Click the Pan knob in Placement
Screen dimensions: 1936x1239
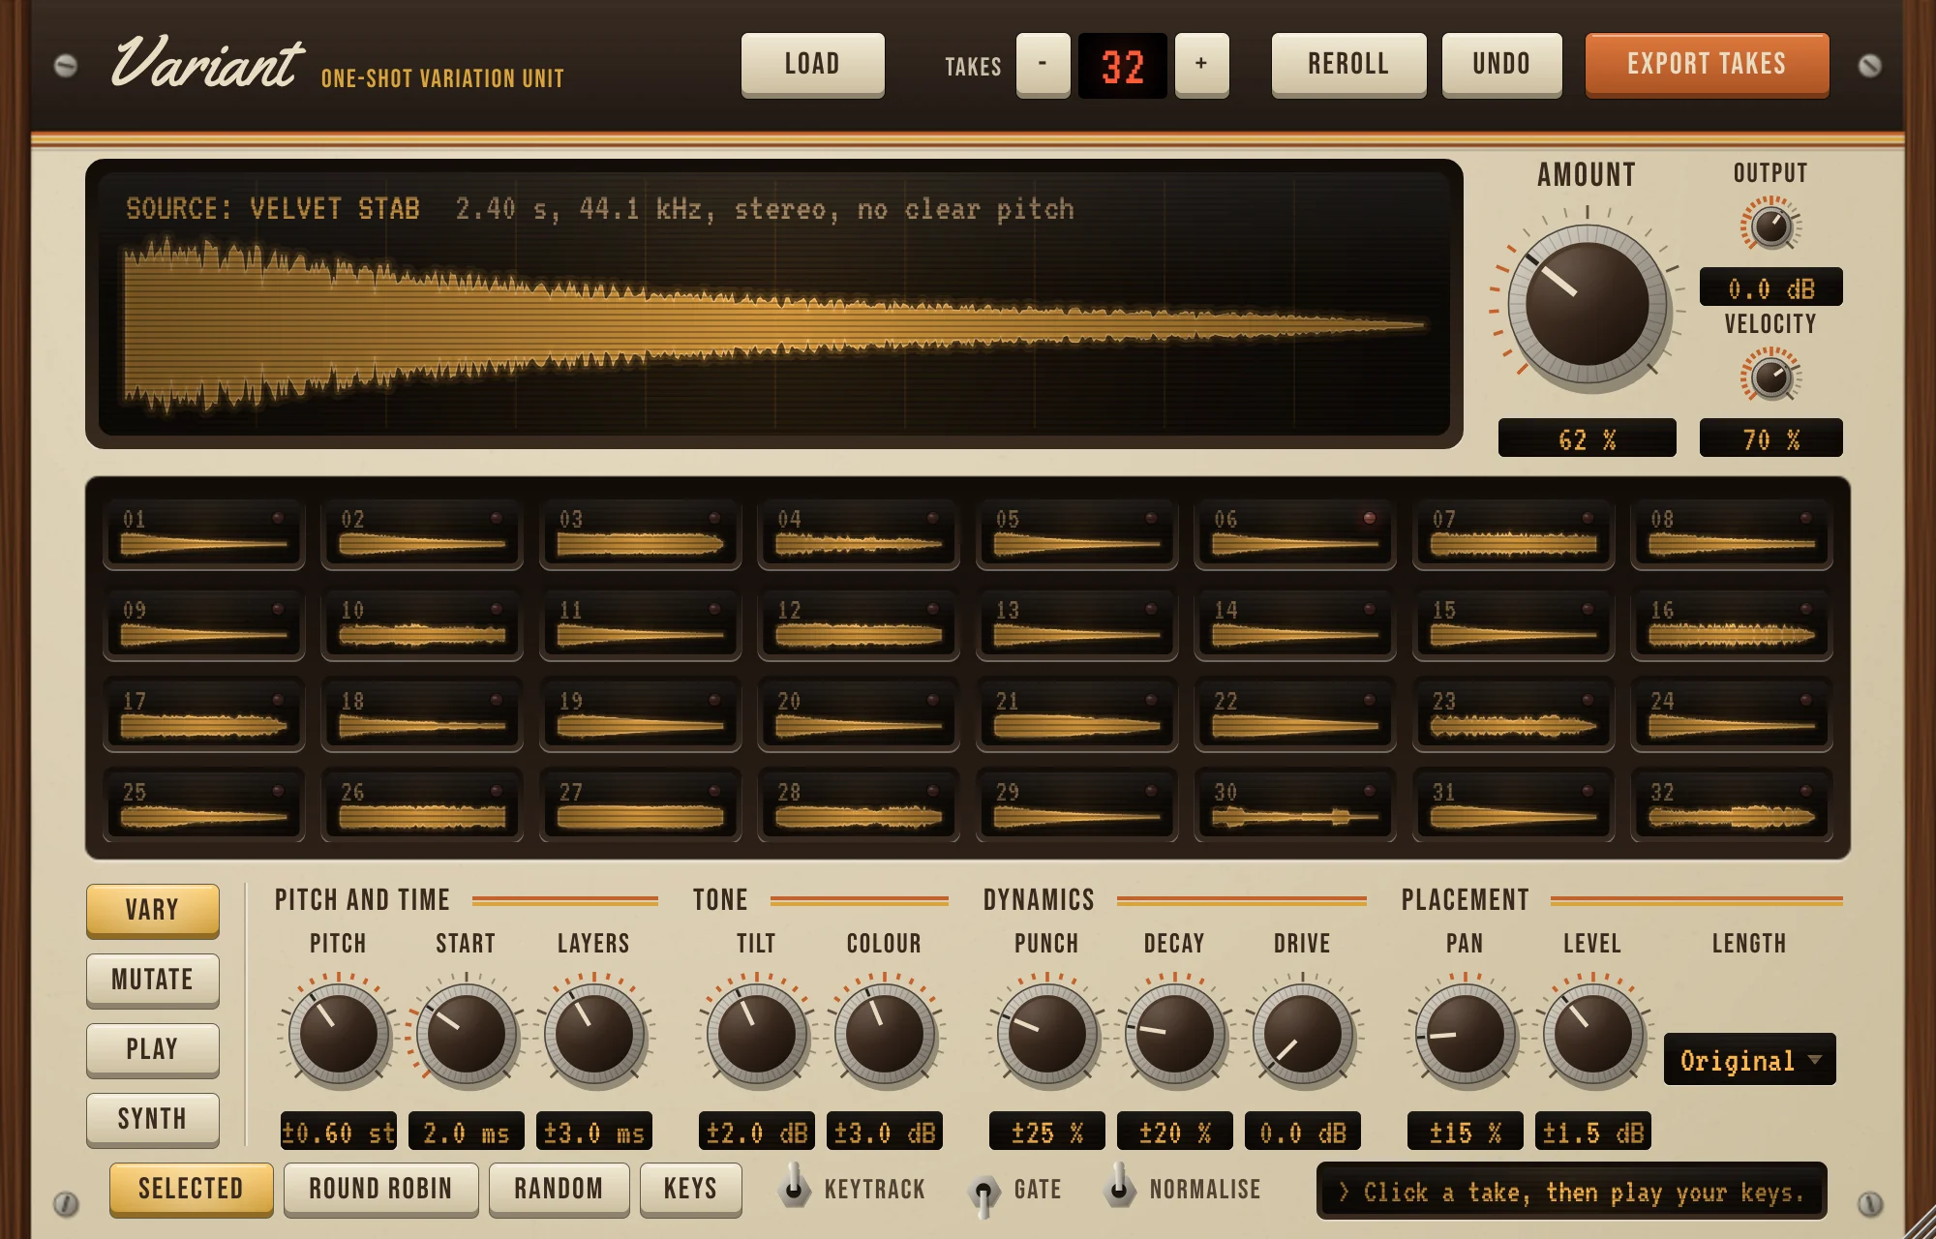(x=1465, y=1034)
